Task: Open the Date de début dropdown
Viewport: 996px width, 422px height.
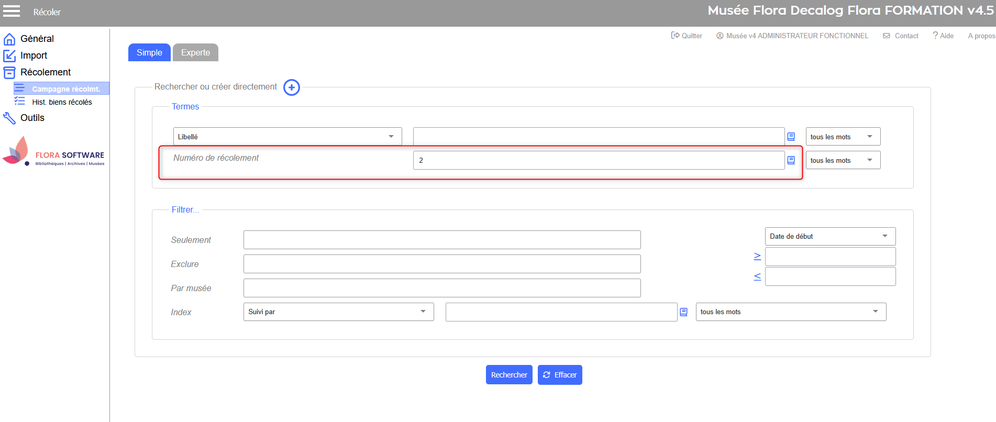Action: [x=830, y=236]
